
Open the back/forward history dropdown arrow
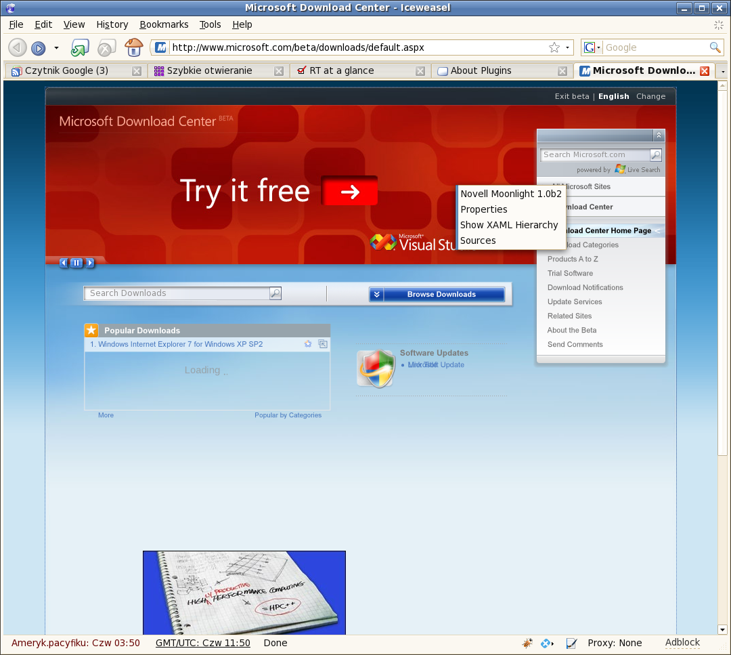[x=56, y=47]
